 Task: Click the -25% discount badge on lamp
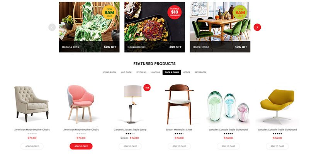(147, 88)
